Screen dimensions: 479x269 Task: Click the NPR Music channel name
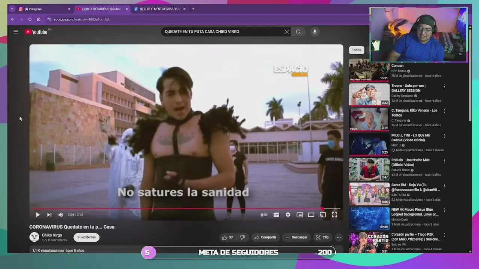[x=399, y=71]
